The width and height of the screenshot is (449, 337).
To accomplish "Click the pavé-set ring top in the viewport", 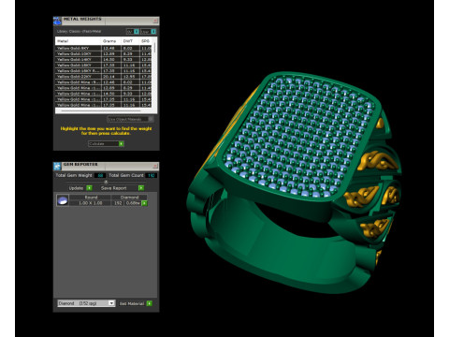I will (299, 138).
